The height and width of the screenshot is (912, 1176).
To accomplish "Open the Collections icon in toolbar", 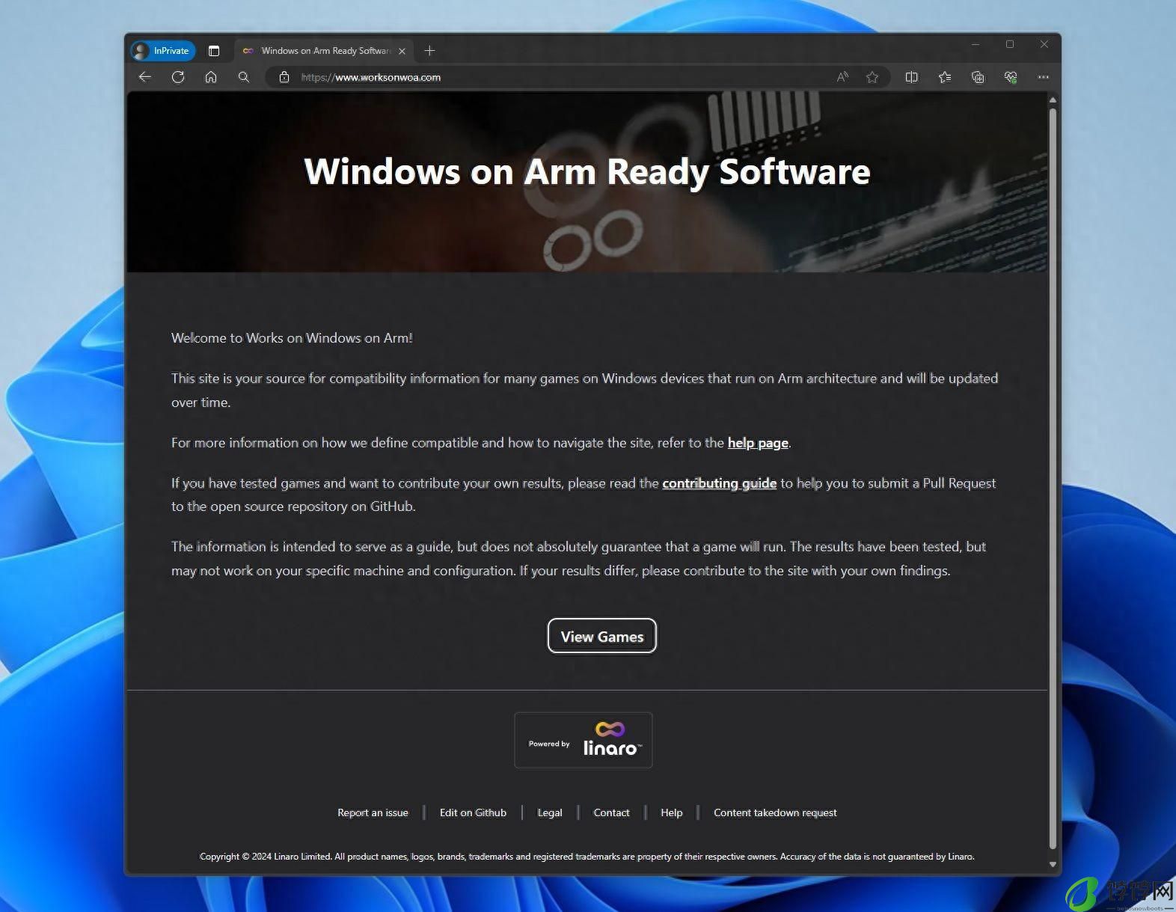I will click(978, 77).
